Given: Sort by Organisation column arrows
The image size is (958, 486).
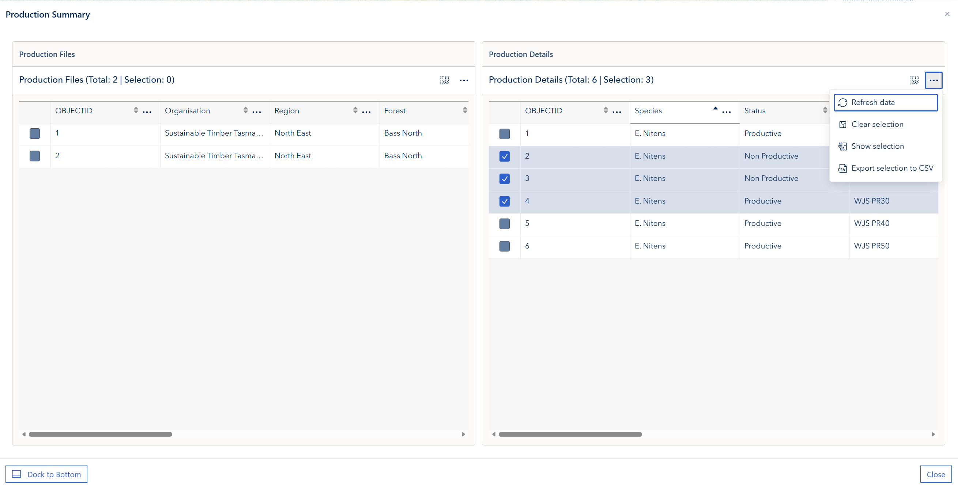Looking at the screenshot, I should pyautogui.click(x=245, y=110).
